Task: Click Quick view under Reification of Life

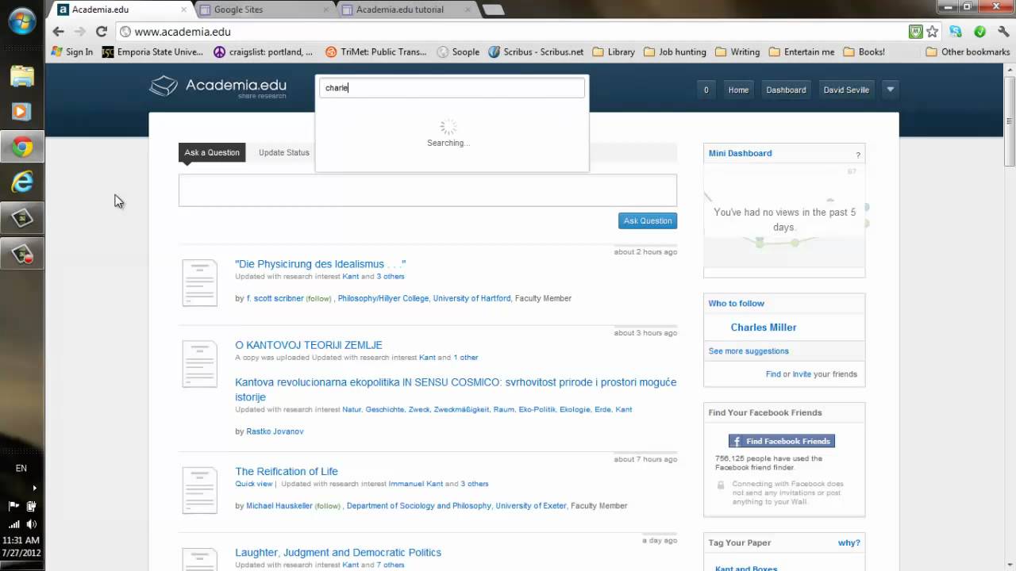Action: (x=253, y=484)
